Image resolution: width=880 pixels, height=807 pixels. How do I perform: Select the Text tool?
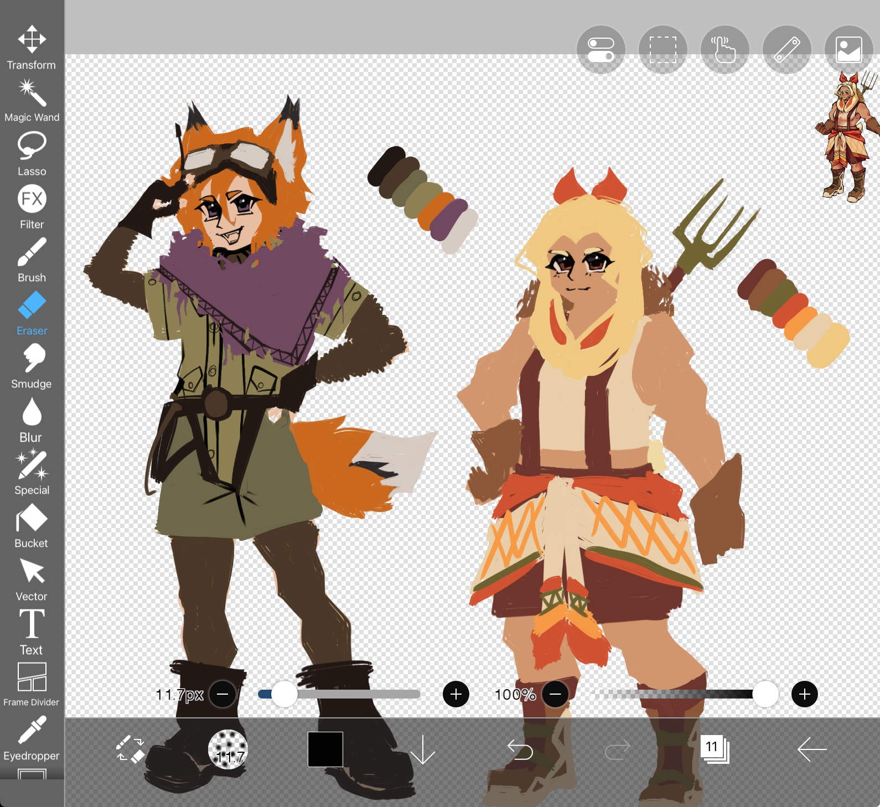pos(32,631)
